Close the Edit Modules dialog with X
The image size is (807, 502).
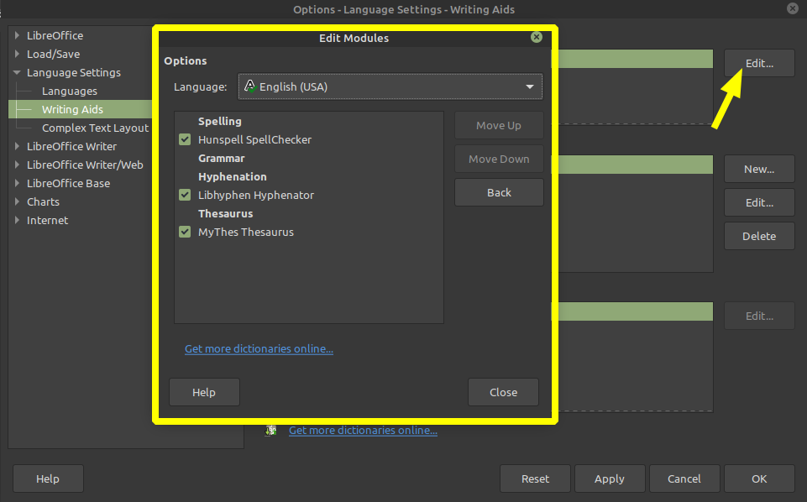coord(537,37)
